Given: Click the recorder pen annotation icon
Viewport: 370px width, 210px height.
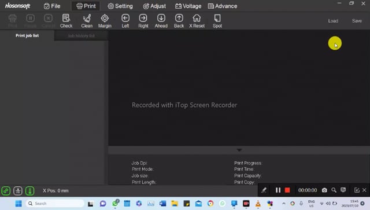Looking at the screenshot, I should tap(264, 190).
